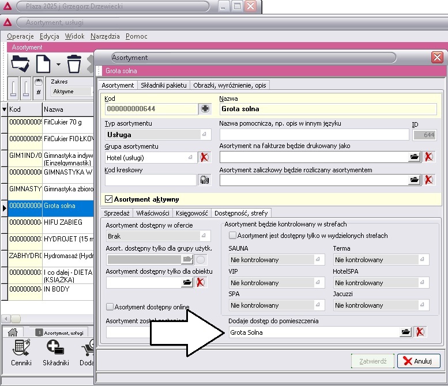Check availability only in designated zones

233,236
